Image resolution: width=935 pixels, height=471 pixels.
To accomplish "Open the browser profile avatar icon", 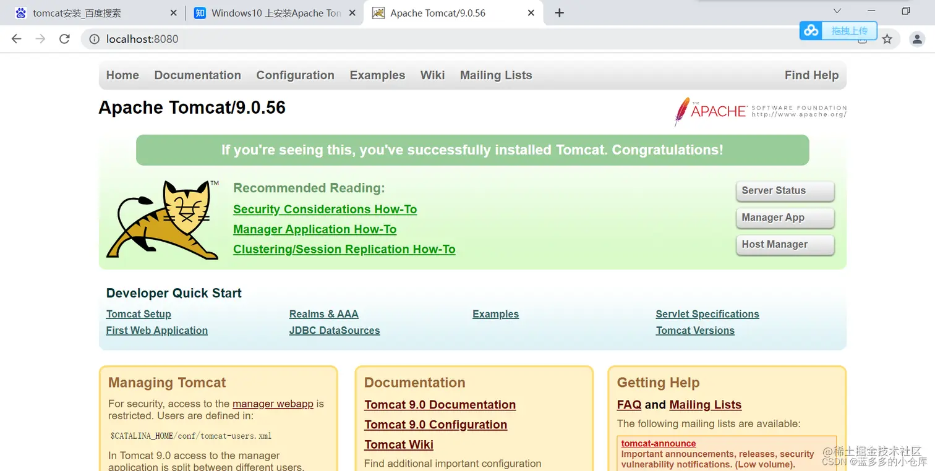I will click(x=916, y=39).
